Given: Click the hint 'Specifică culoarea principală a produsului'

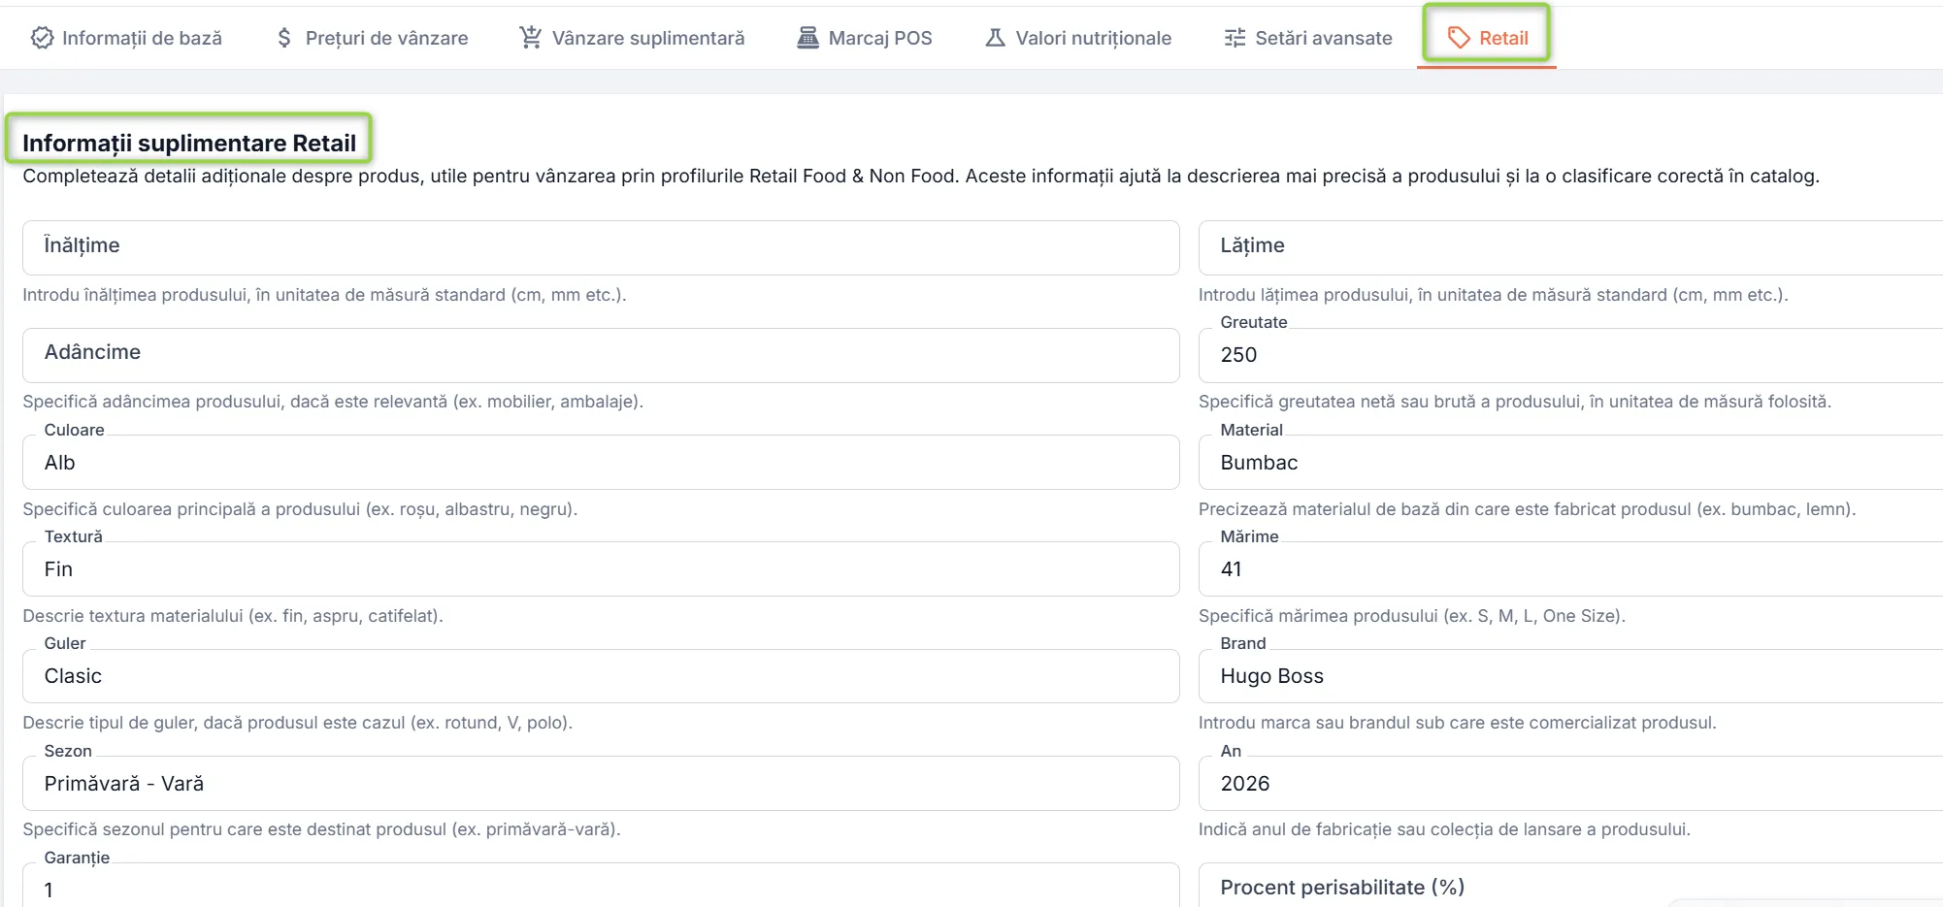Looking at the screenshot, I should 300,509.
